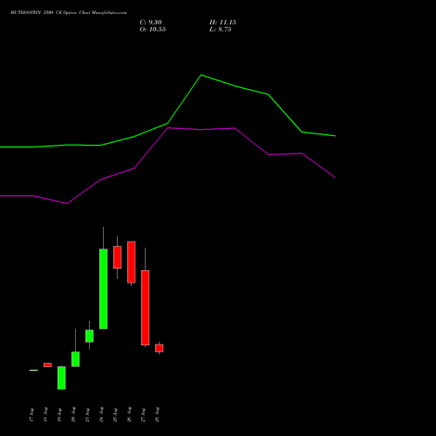The width and height of the screenshot is (436, 436).
Task: Click the 25 Aug date label
Action: pos(115,415)
